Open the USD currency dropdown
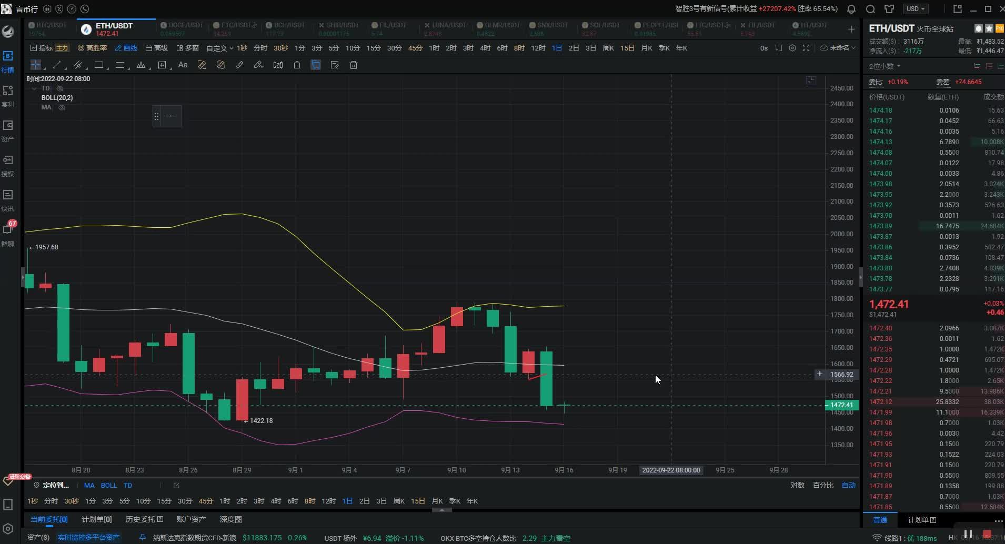The image size is (1005, 544). pyautogui.click(x=916, y=9)
